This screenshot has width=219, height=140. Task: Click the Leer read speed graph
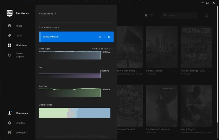(70, 74)
